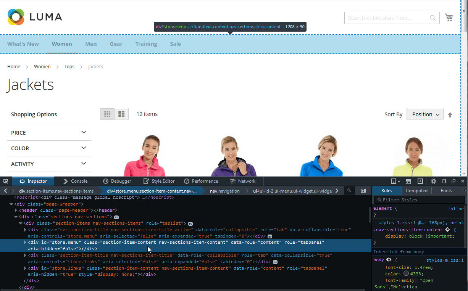468x291 pixels.
Task: Open the Men navigation menu
Action: click(x=91, y=44)
